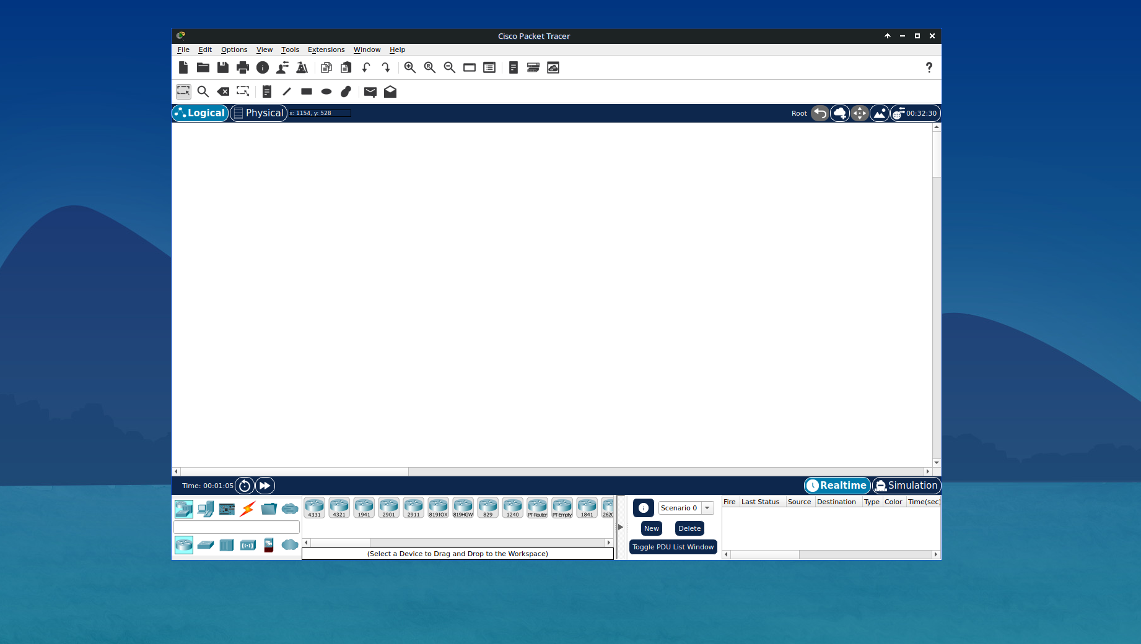Zoom in on the workspace
This screenshot has height=644, width=1141.
pyautogui.click(x=410, y=67)
